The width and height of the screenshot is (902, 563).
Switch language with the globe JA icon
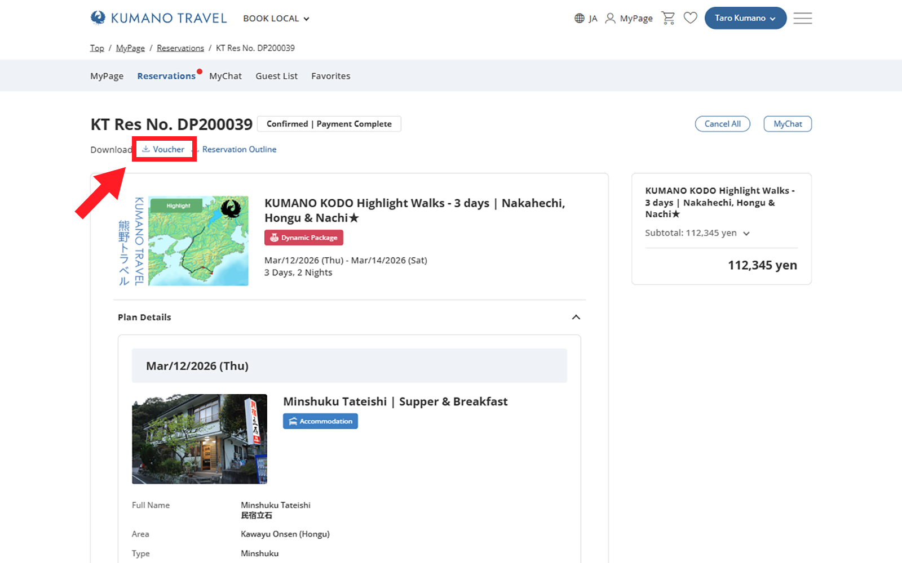click(586, 19)
